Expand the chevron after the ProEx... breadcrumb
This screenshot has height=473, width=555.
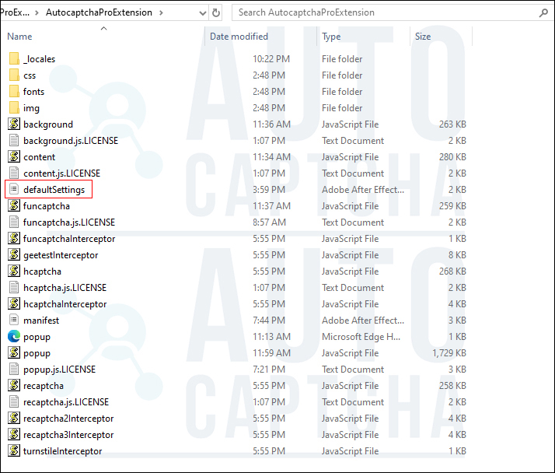pos(37,12)
